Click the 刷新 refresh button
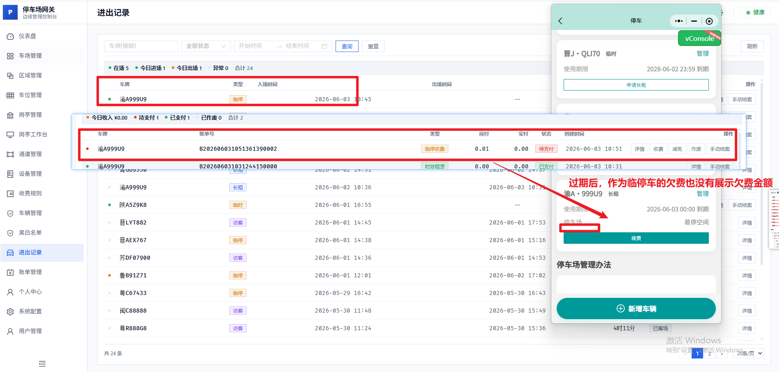Viewport: 779px width, 372px height. [x=752, y=46]
